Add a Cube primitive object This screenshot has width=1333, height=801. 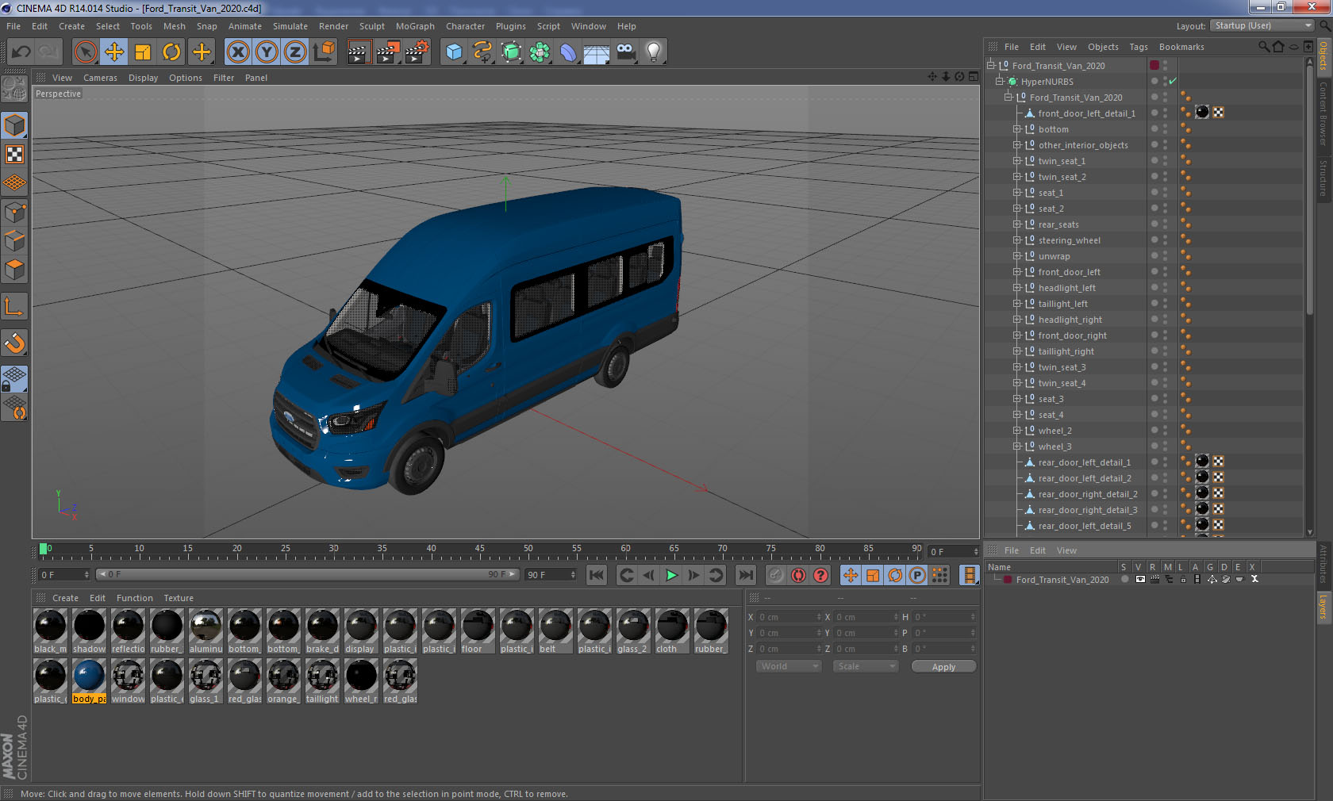click(x=454, y=52)
